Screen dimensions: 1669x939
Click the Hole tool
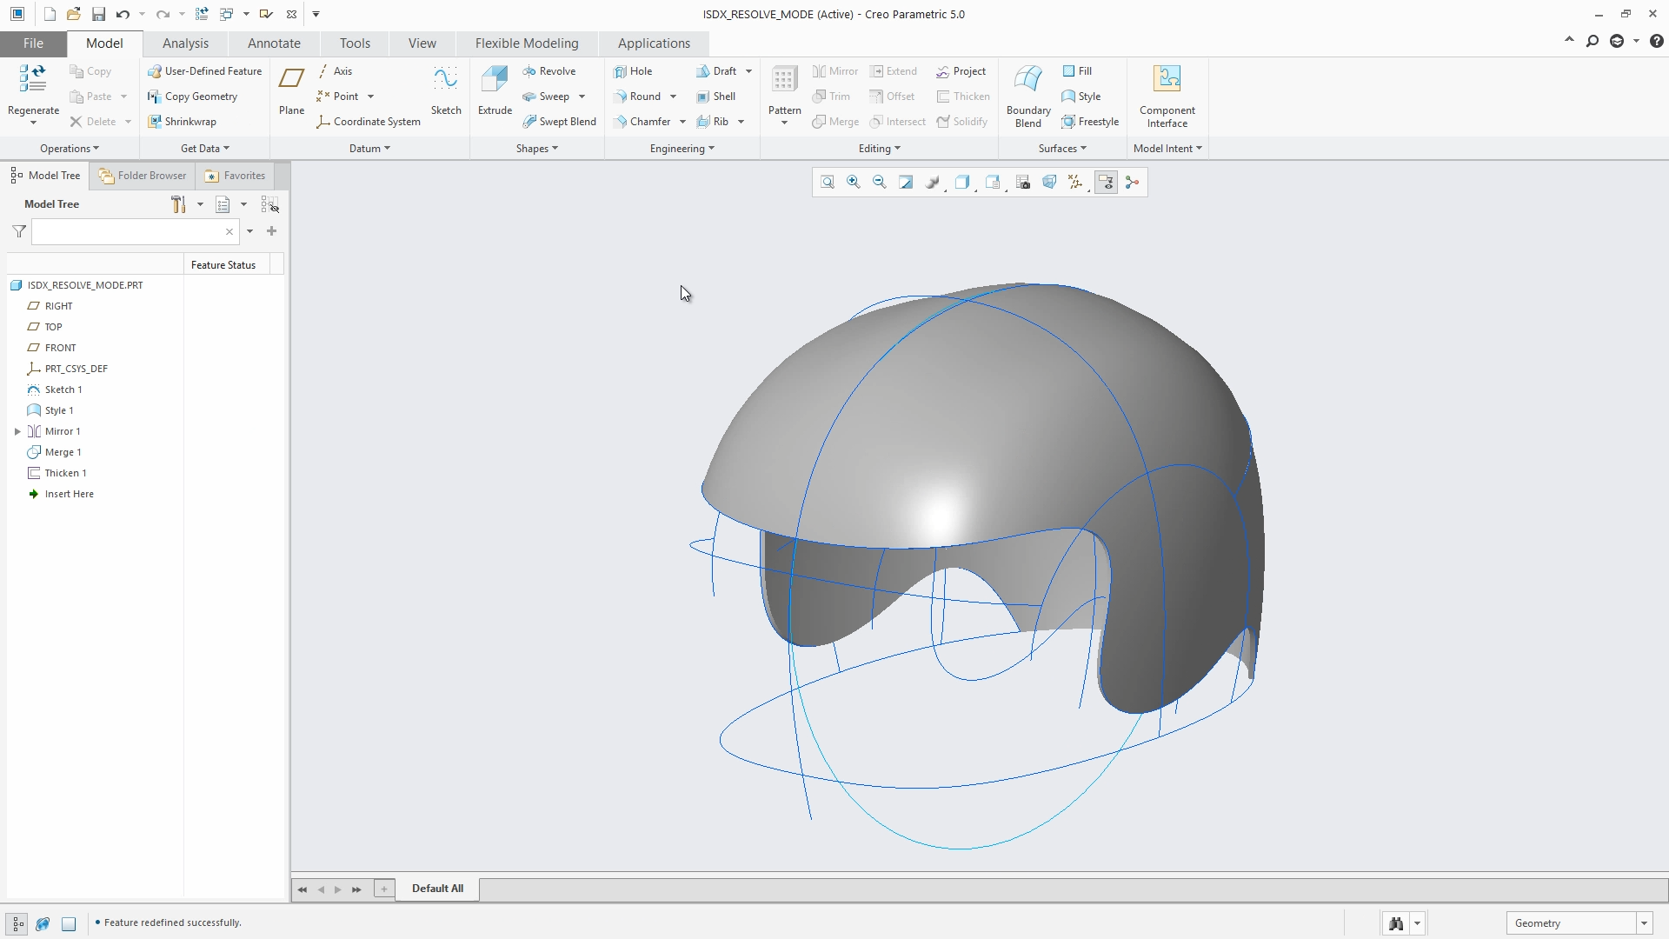click(x=633, y=71)
